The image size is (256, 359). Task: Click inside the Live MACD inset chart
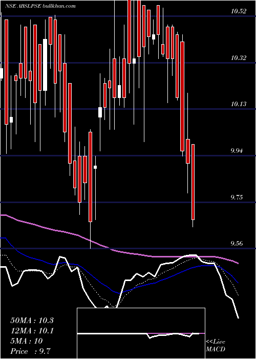tap(141, 333)
